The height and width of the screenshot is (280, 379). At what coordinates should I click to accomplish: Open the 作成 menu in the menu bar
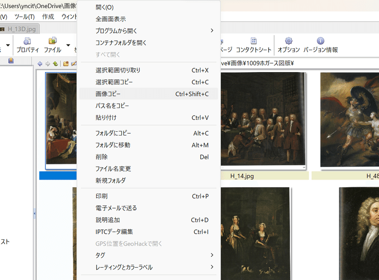[48, 17]
